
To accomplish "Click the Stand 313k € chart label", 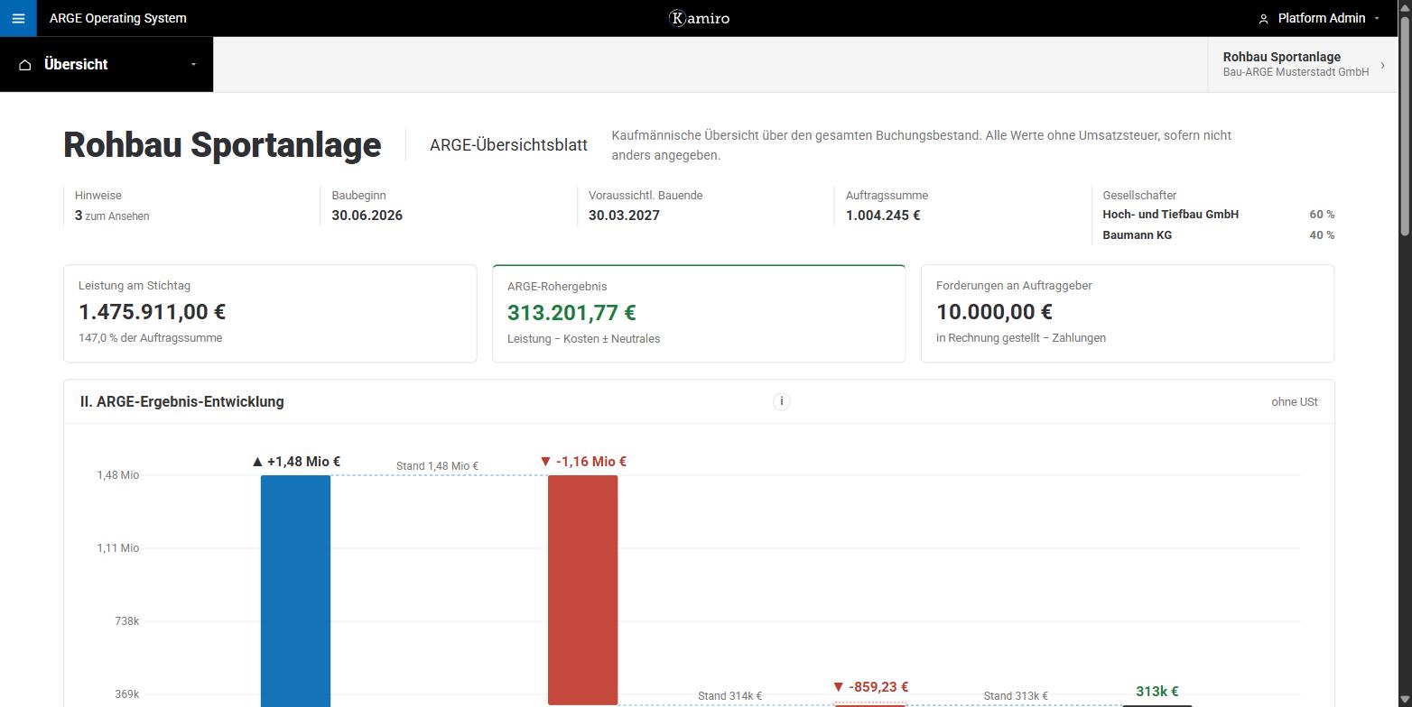I will [x=1016, y=696].
